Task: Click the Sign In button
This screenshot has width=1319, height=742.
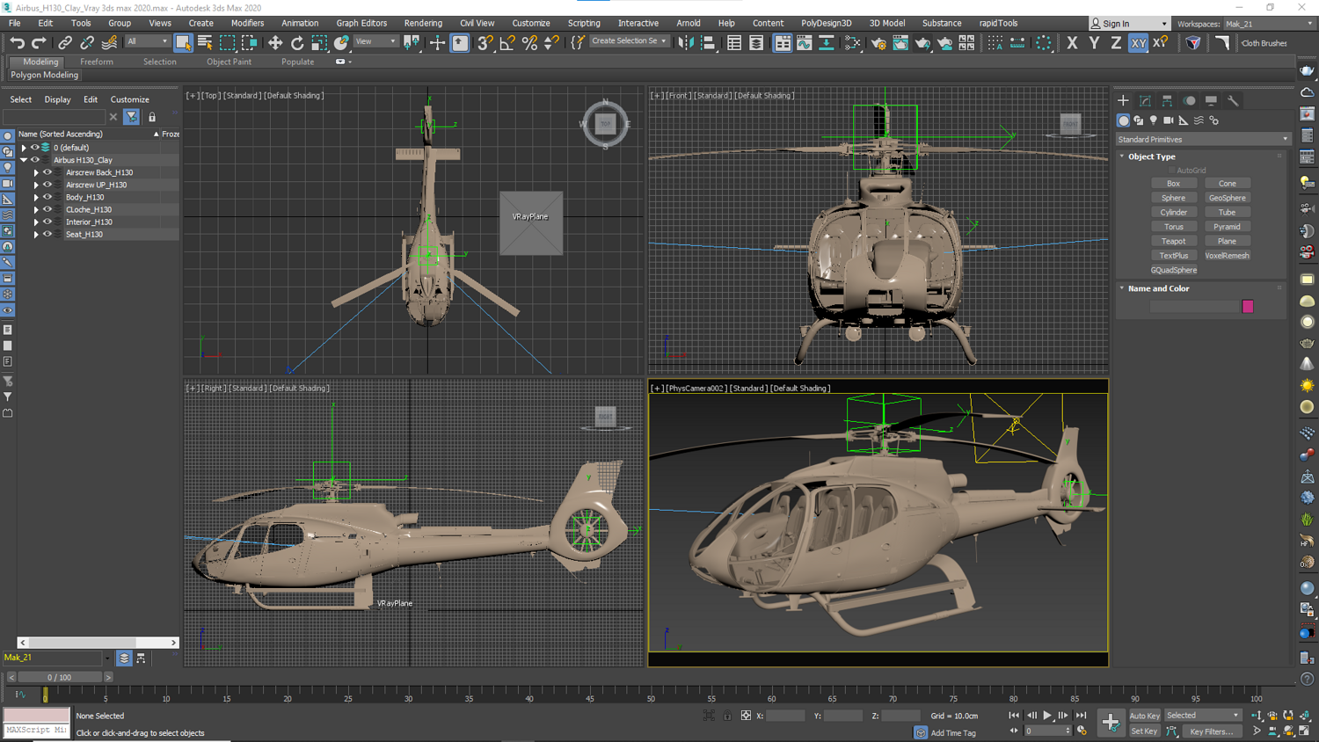Action: coord(1129,24)
